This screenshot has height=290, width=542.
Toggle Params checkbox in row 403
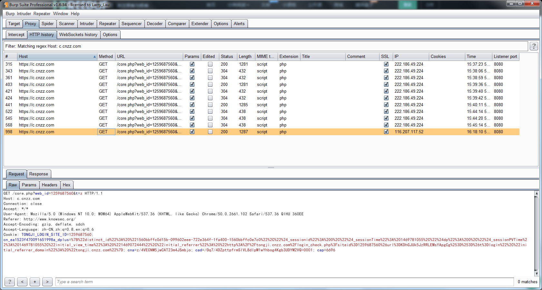(192, 84)
